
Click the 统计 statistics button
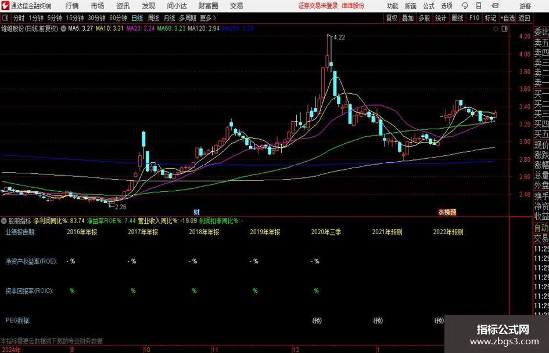[440, 18]
